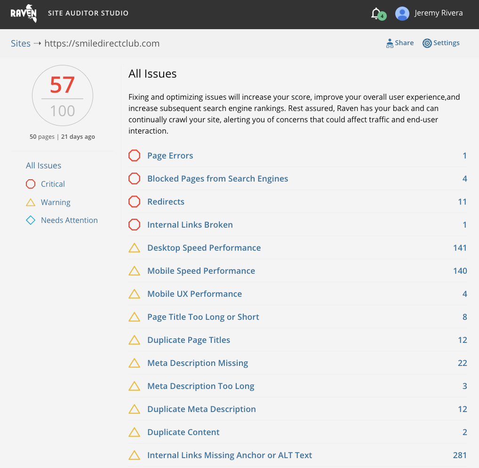Click warning icon beside Internal Links Missing Anchor
The height and width of the screenshot is (468, 479).
pos(135,455)
